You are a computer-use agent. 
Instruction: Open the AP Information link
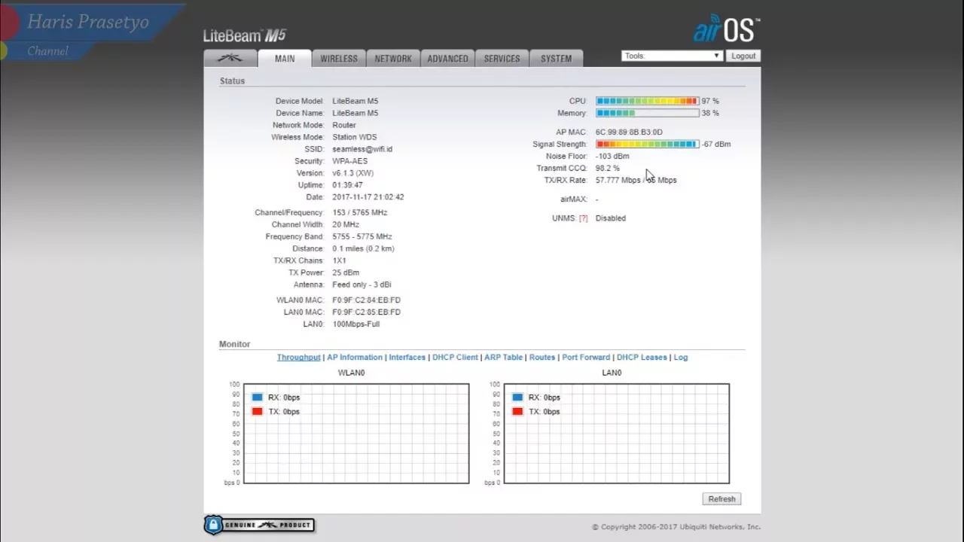pos(355,357)
